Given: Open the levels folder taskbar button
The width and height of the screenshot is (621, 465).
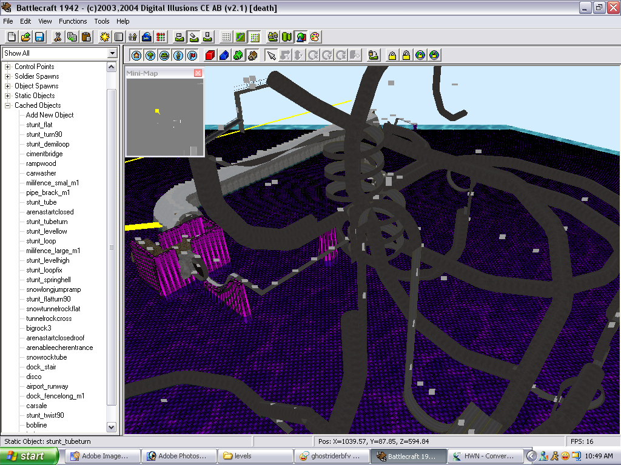Looking at the screenshot, I should 255,457.
